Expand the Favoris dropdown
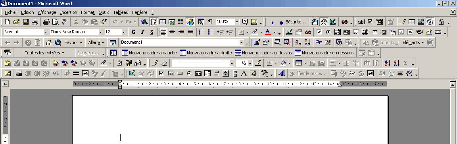This screenshot has width=457, height=144. point(73,42)
